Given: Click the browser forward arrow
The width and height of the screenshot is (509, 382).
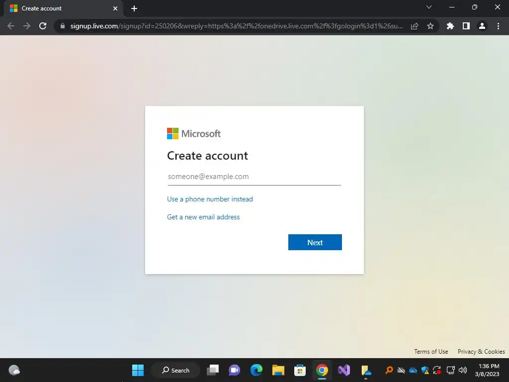Looking at the screenshot, I should coord(27,26).
